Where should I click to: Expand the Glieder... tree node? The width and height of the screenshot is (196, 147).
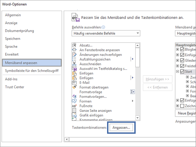(x=178, y=60)
